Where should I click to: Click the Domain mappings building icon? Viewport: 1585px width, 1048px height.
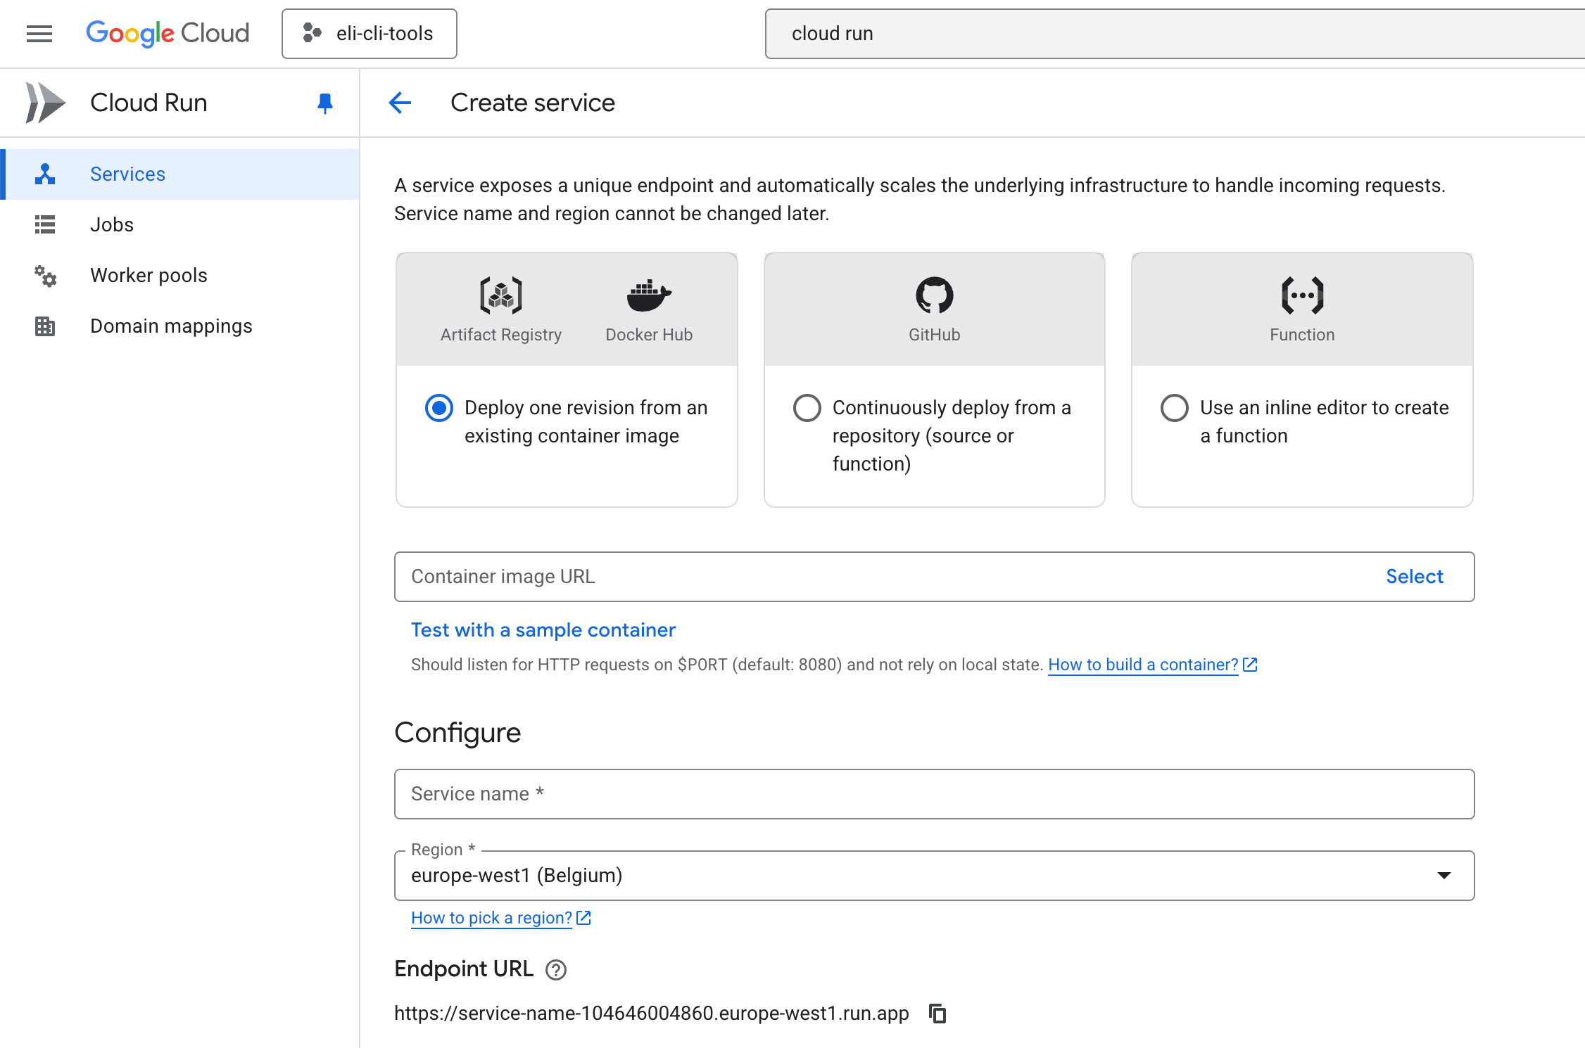point(45,326)
